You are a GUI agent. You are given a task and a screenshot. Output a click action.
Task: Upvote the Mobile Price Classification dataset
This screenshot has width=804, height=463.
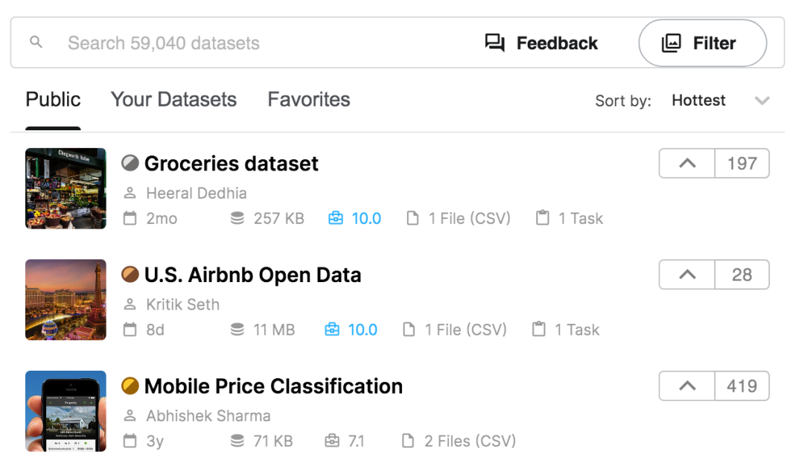pyautogui.click(x=687, y=386)
